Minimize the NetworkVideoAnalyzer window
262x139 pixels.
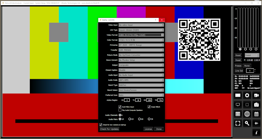click(246, 3)
